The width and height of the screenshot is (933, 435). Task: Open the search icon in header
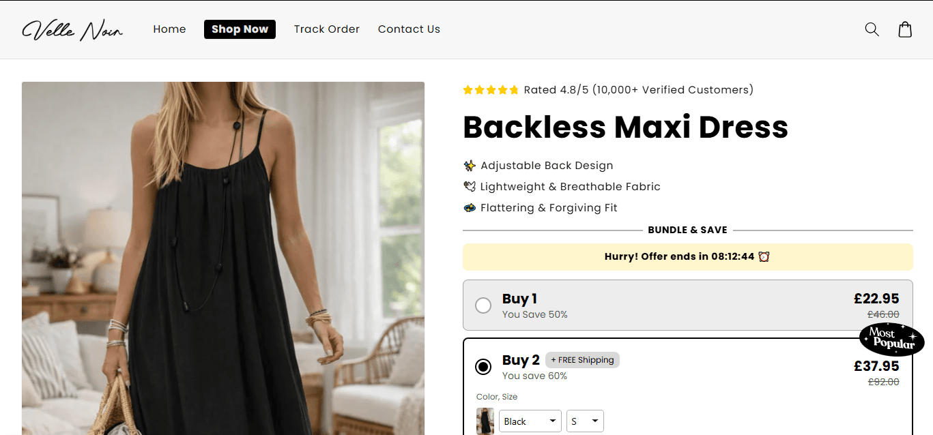pos(872,29)
